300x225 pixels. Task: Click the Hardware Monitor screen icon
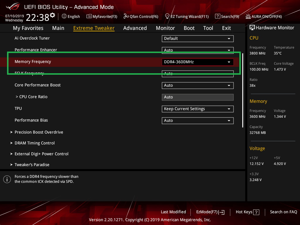coord(252,28)
